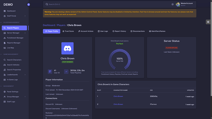Open the customizer gear on the right edge

208,22
